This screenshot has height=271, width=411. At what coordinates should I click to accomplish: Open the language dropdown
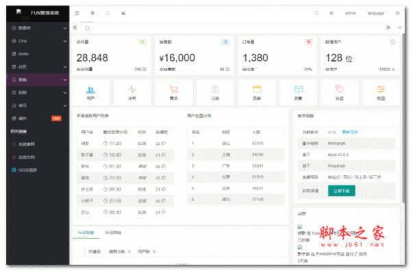(x=375, y=13)
